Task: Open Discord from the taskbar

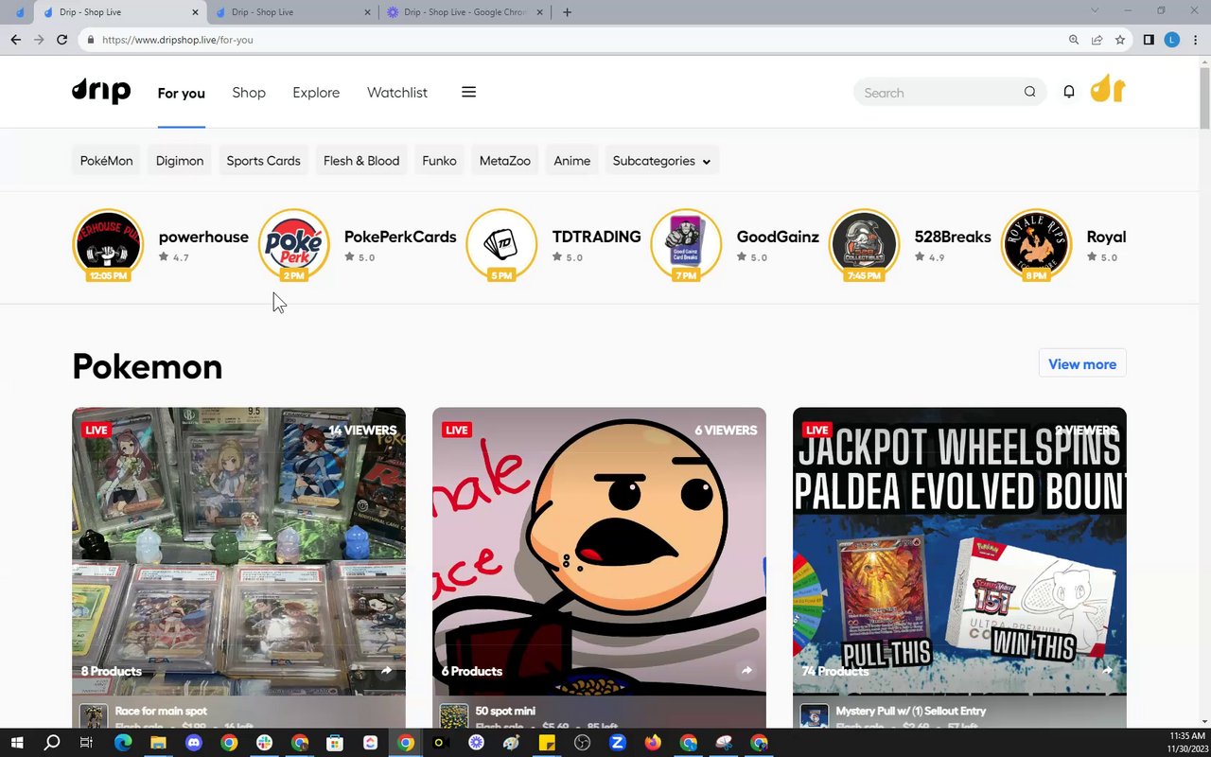Action: pyautogui.click(x=194, y=743)
